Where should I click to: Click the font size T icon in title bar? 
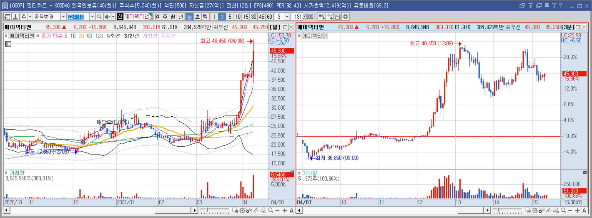[x=554, y=5]
